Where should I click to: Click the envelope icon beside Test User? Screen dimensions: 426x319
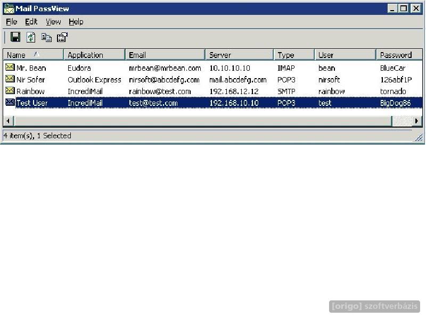pos(10,102)
